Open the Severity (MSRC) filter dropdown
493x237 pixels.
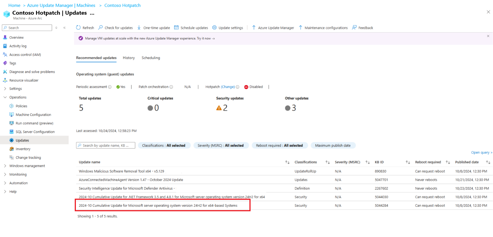pos(221,146)
